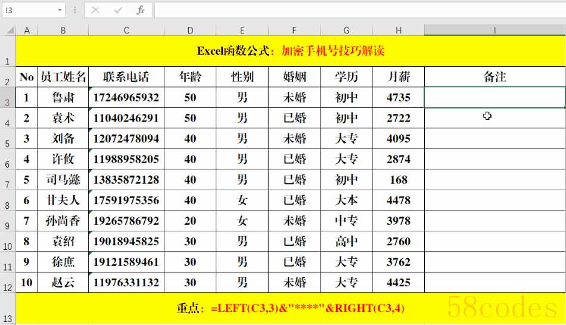Click the name cell '赵云'
This screenshot has height=325, width=566.
pos(63,283)
